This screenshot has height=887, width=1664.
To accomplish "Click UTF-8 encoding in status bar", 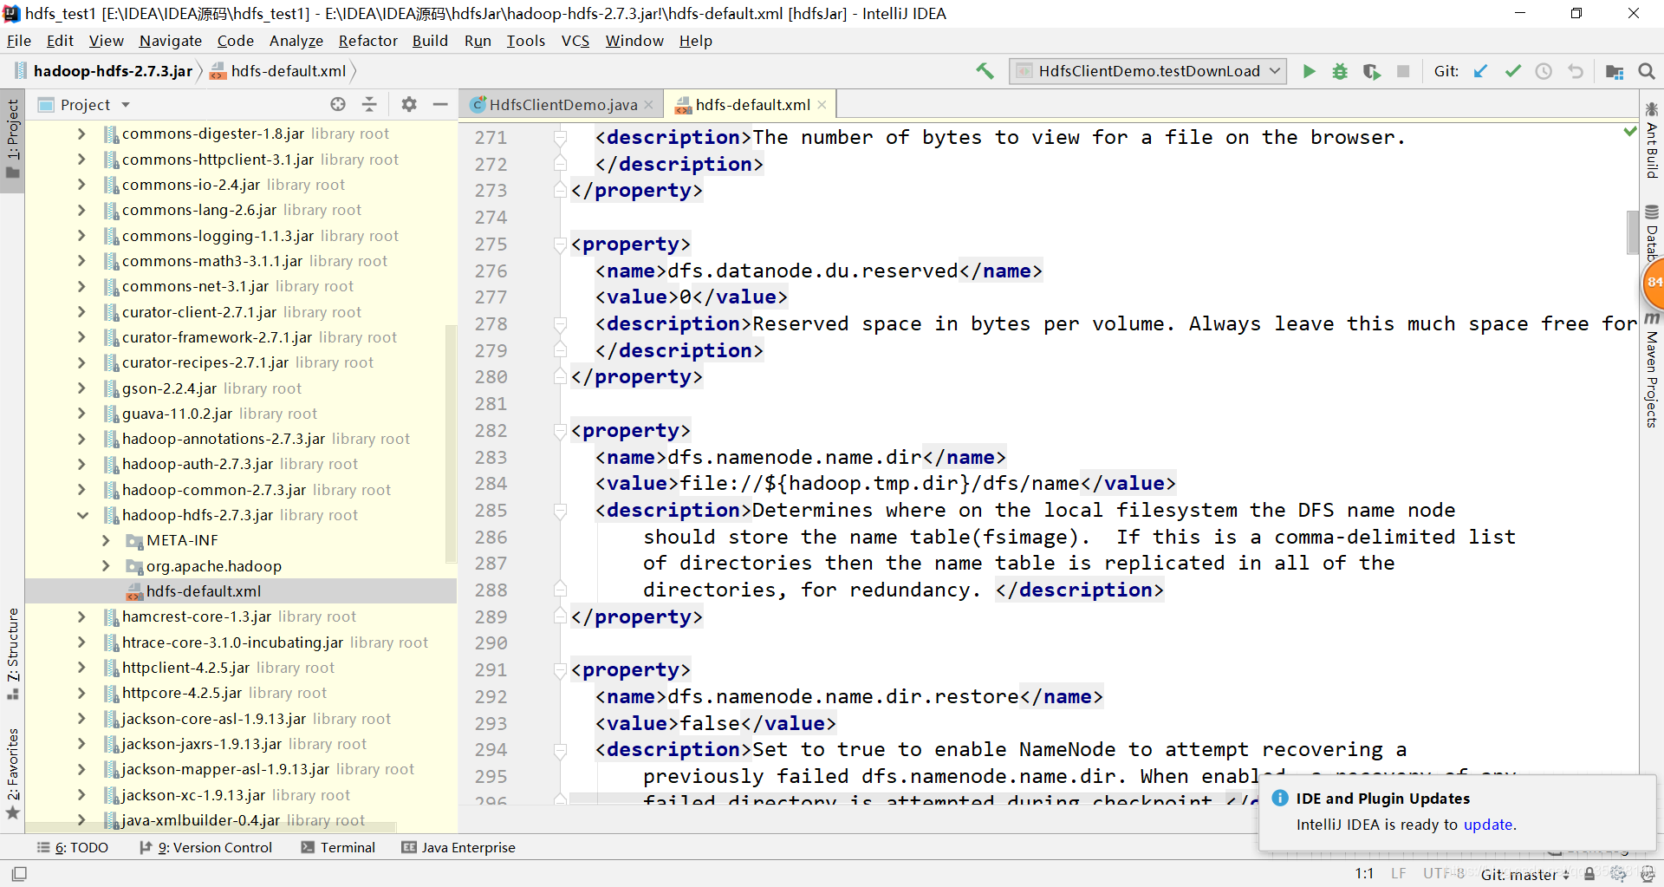I will pos(1443,874).
